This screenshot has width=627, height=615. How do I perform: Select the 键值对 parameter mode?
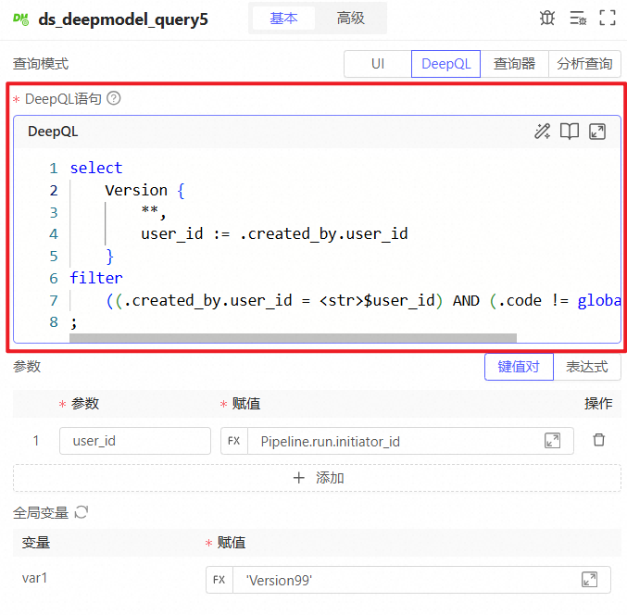(x=519, y=366)
